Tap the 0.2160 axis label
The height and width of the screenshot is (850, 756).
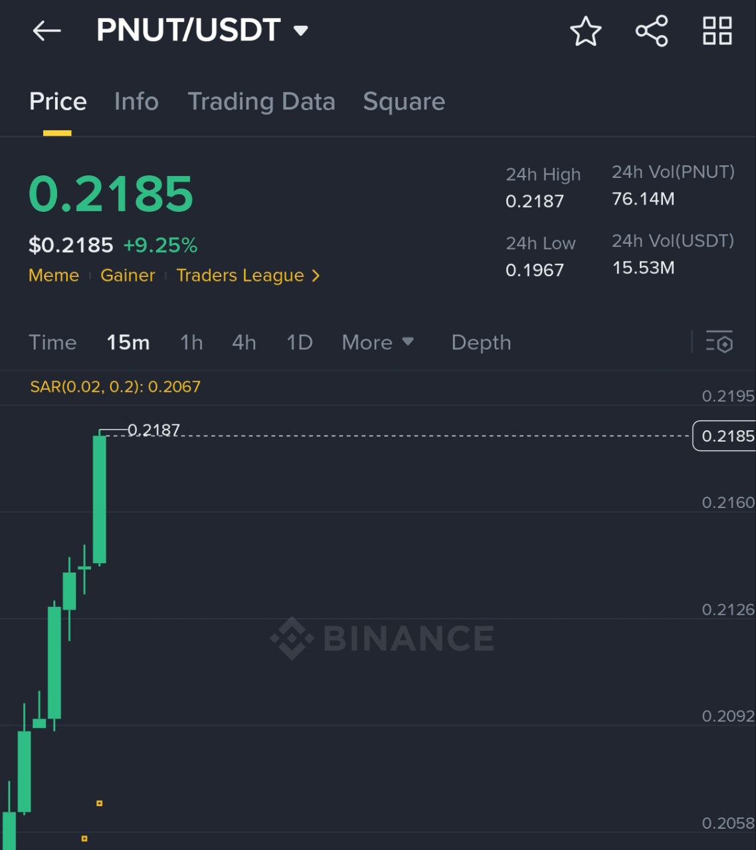(x=728, y=502)
